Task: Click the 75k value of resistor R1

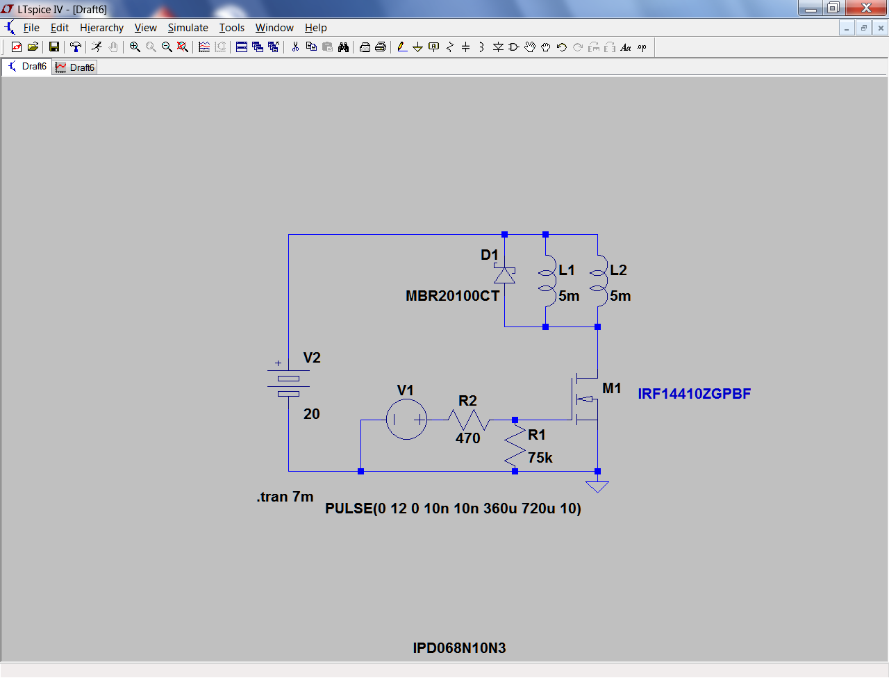Action: click(540, 458)
